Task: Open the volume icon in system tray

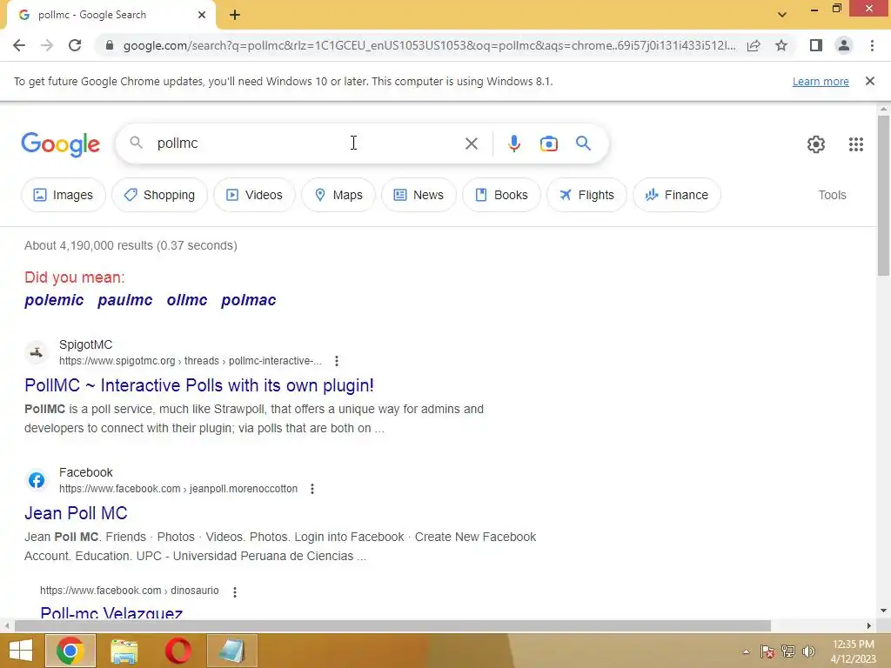Action: point(808,651)
